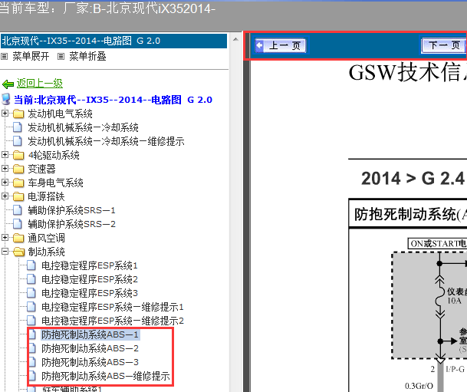Select 防抱死制动系统ABS—2 item
The width and height of the screenshot is (467, 392).
click(x=90, y=348)
